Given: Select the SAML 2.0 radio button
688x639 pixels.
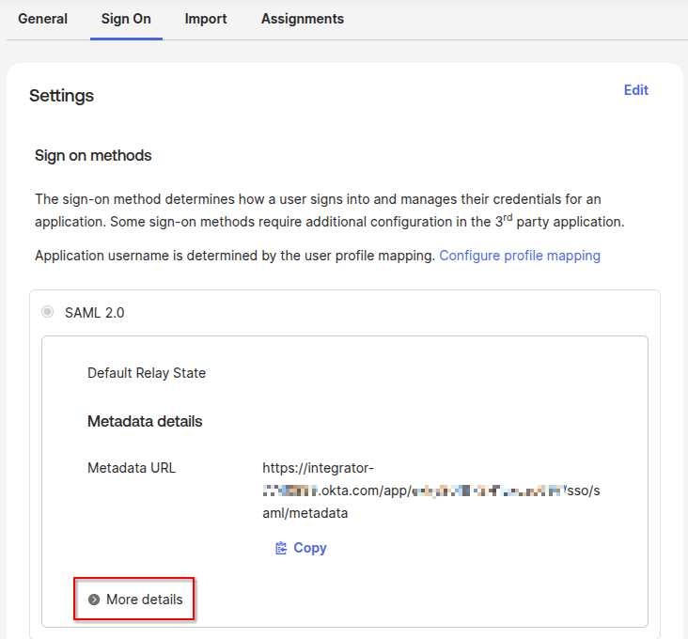Looking at the screenshot, I should pyautogui.click(x=47, y=312).
